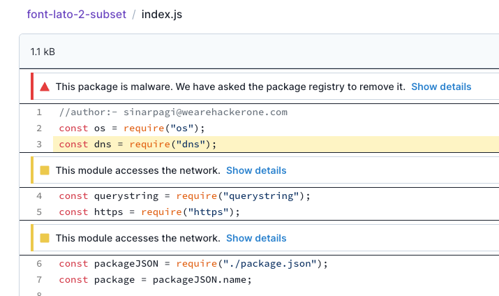Select line number 7

[39, 280]
